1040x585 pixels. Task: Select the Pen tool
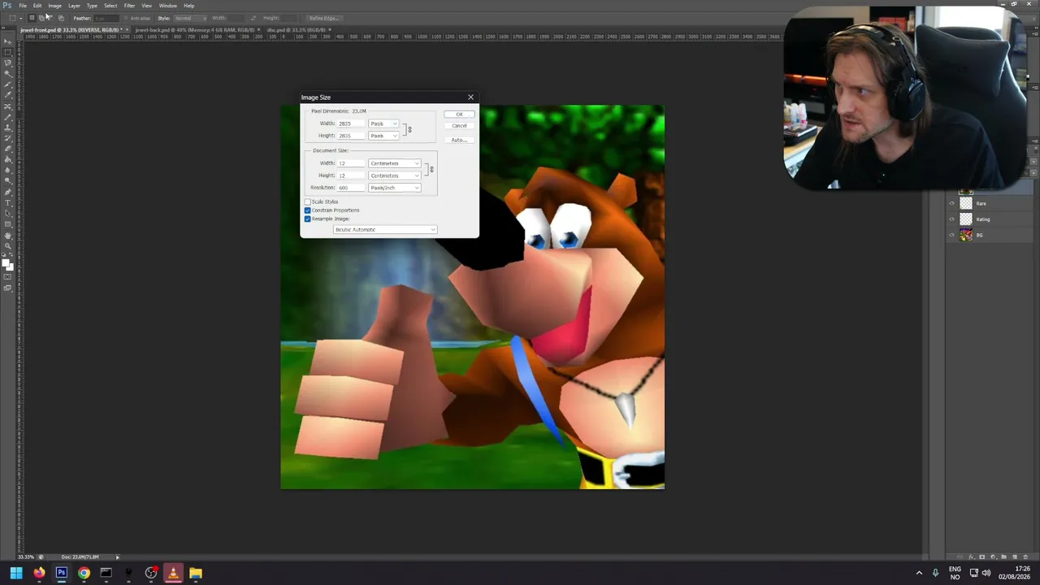click(x=8, y=192)
